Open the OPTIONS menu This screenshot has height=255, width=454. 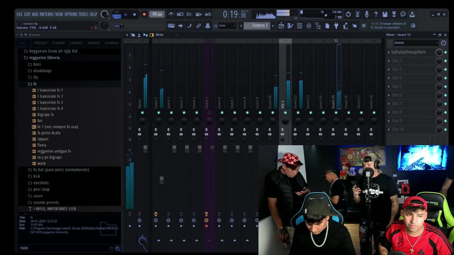(71, 14)
